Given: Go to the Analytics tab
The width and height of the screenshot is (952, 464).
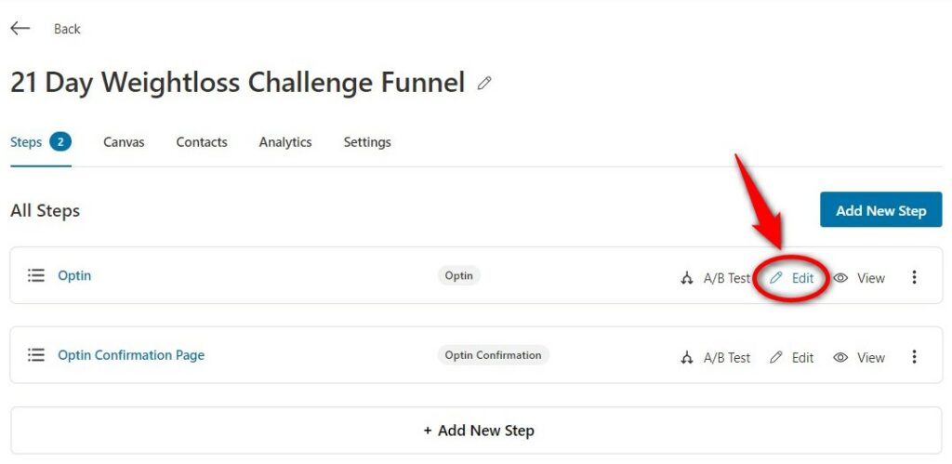Looking at the screenshot, I should click(285, 142).
